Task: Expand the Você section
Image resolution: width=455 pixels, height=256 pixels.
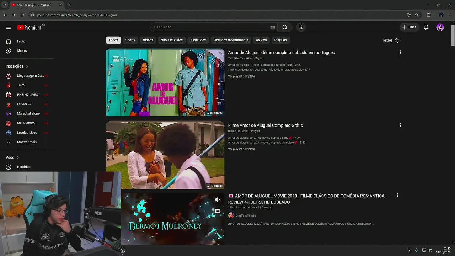Action: pos(12,158)
